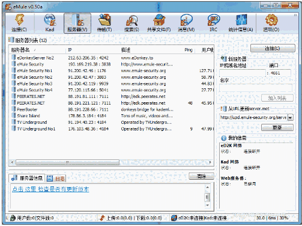Screen dimensions: 302x226
Task: Click the server list scroll right arrow
Action: 210,162
